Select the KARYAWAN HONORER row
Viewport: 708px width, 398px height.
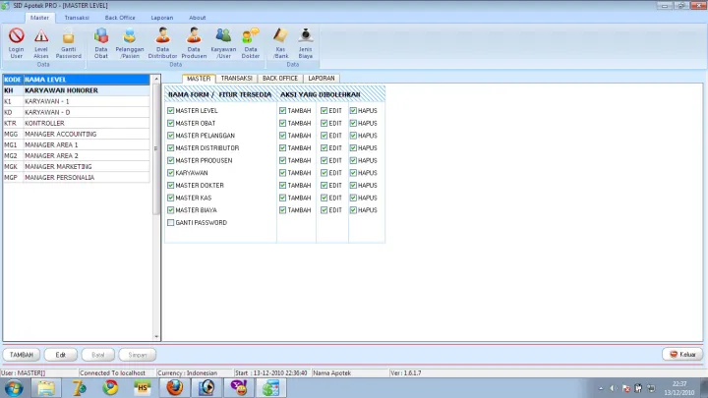77,90
